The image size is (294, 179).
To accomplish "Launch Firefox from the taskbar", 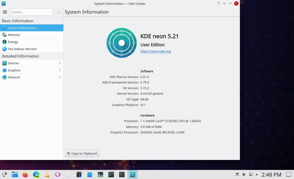I will point(25,175).
